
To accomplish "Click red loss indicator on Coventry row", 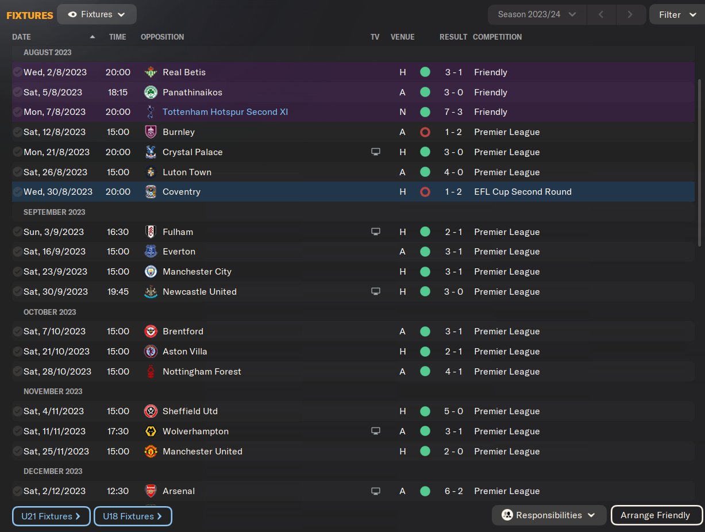I will [425, 192].
